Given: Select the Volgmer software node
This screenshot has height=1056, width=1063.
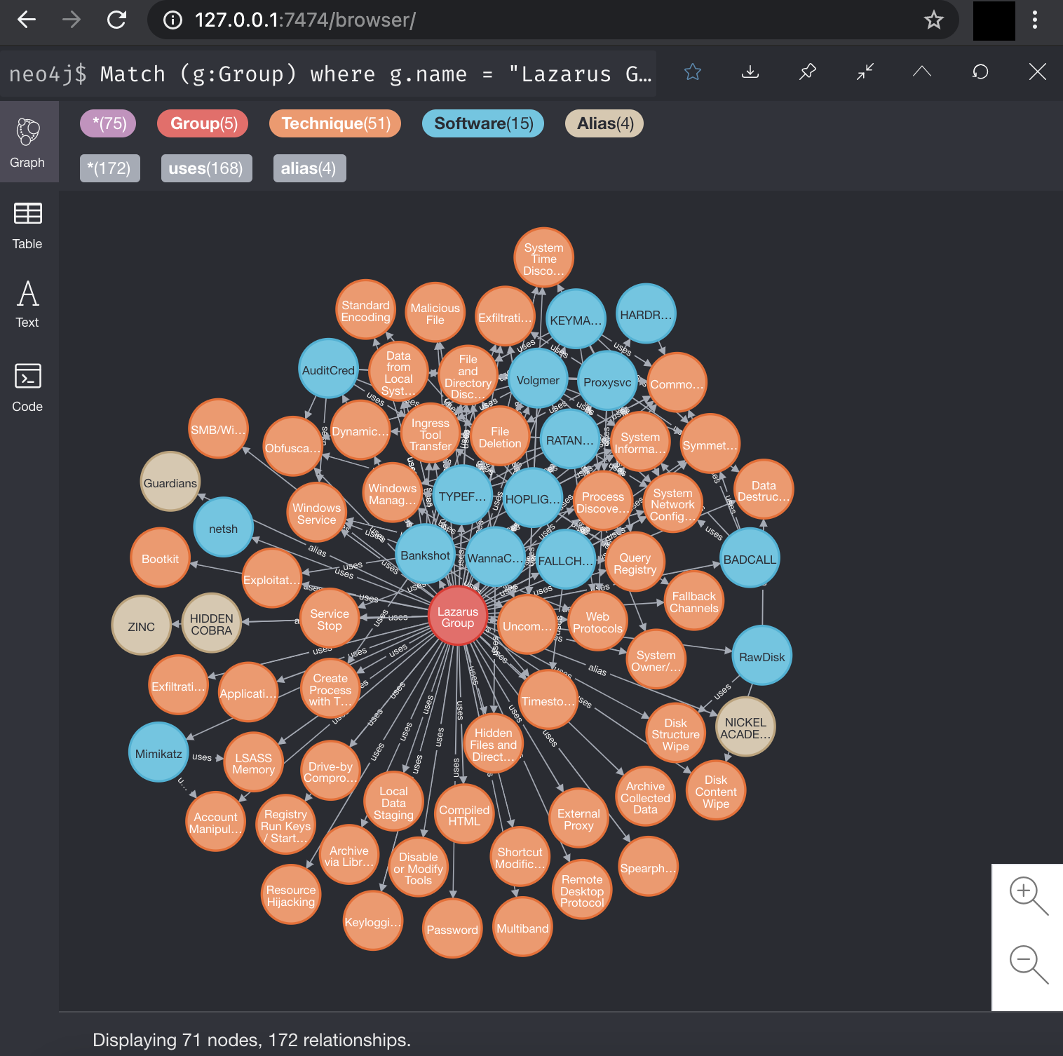Looking at the screenshot, I should pyautogui.click(x=538, y=379).
